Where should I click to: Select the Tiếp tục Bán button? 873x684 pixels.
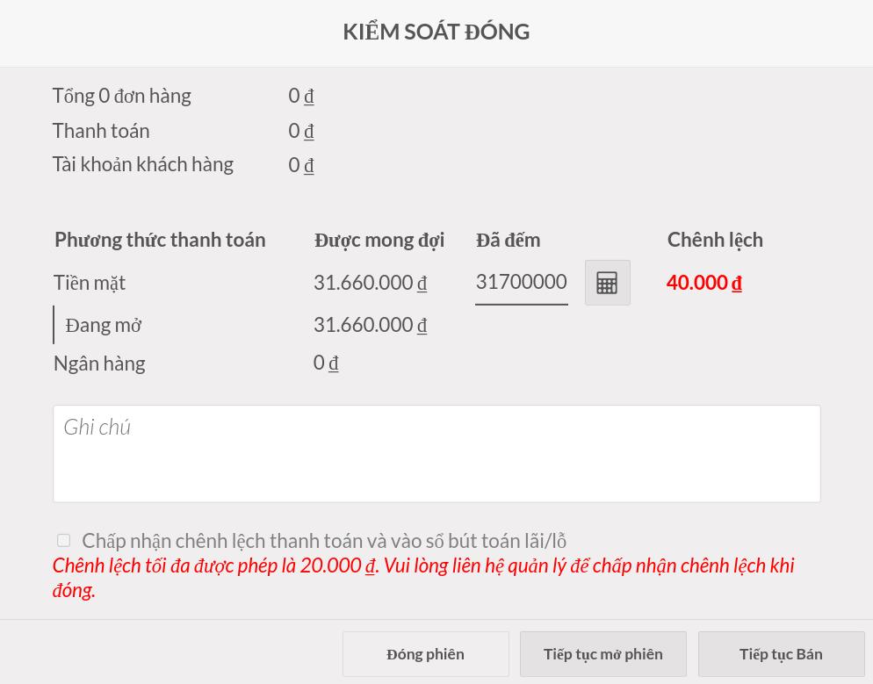click(x=781, y=654)
